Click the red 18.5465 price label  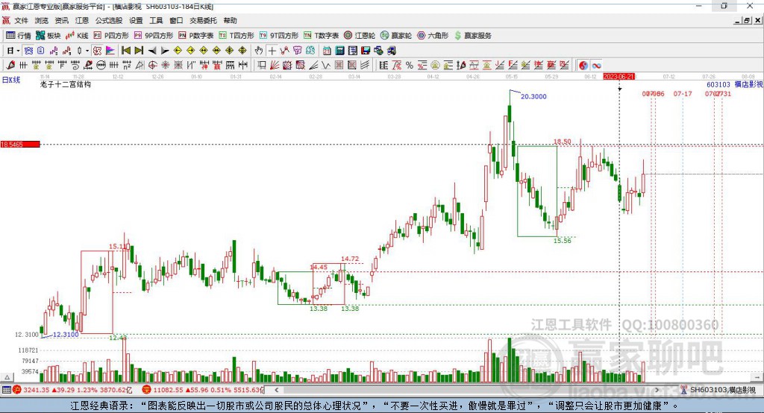coord(20,144)
